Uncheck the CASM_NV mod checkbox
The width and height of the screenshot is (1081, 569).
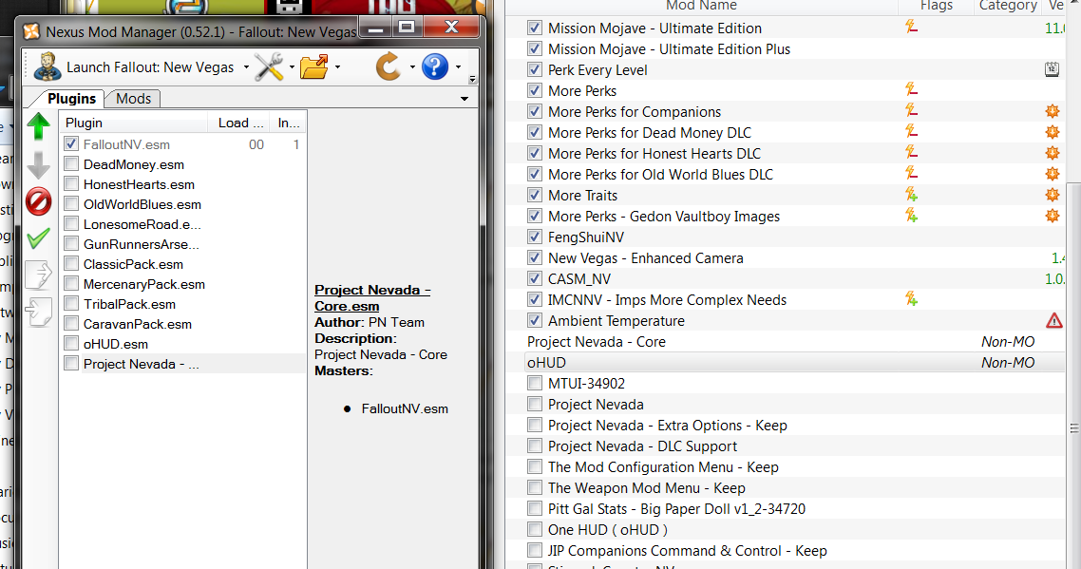(x=534, y=278)
